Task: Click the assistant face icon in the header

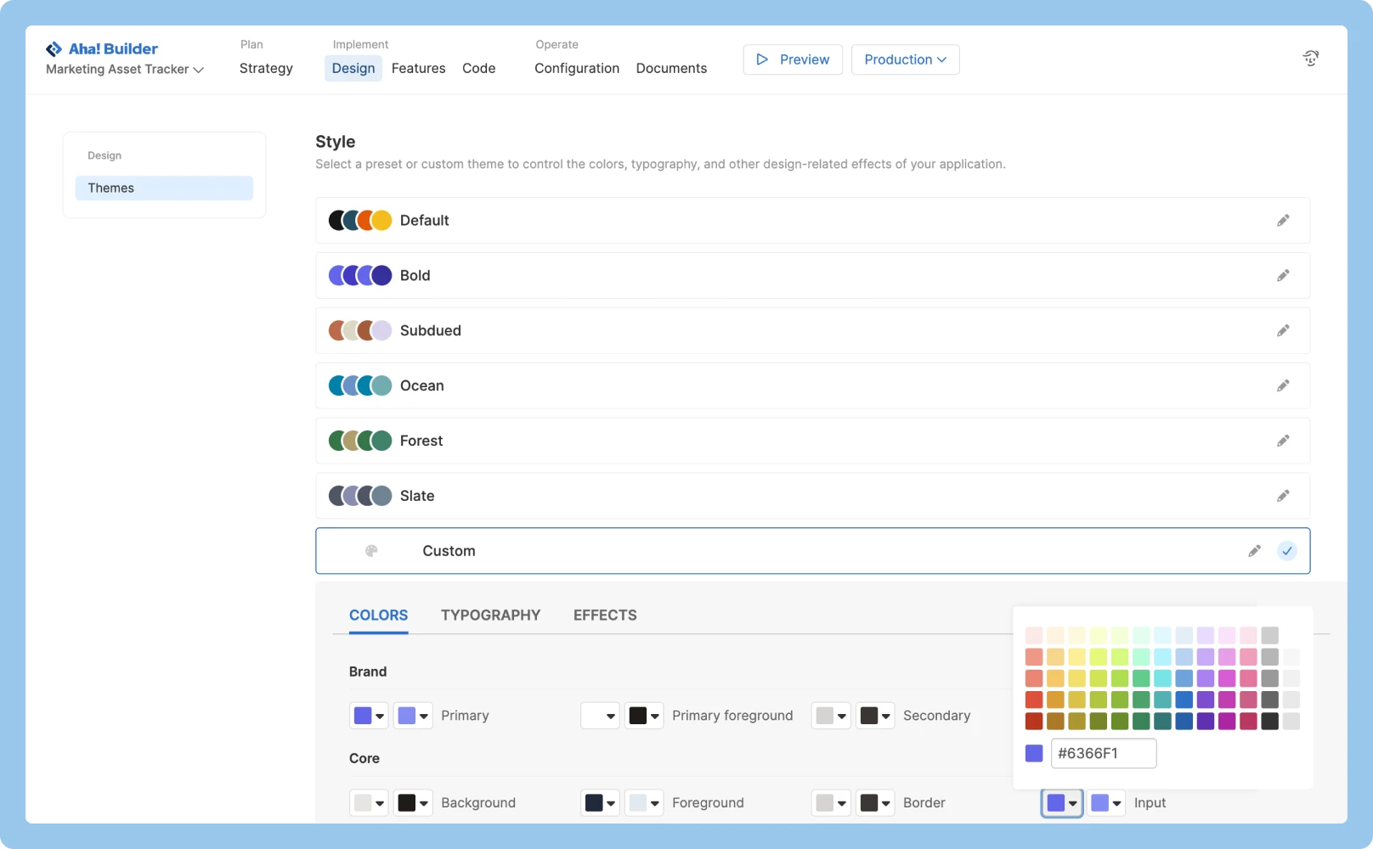Action: tap(1310, 56)
